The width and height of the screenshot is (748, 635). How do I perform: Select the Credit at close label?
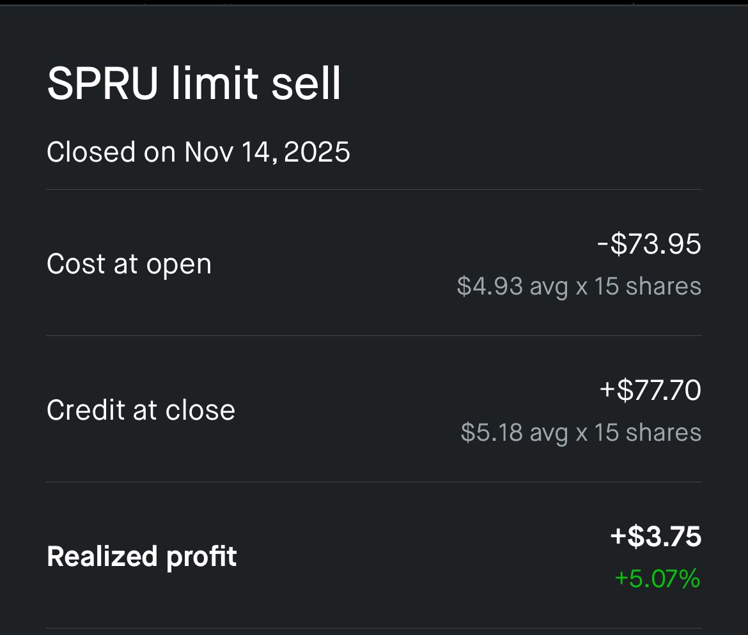(141, 410)
